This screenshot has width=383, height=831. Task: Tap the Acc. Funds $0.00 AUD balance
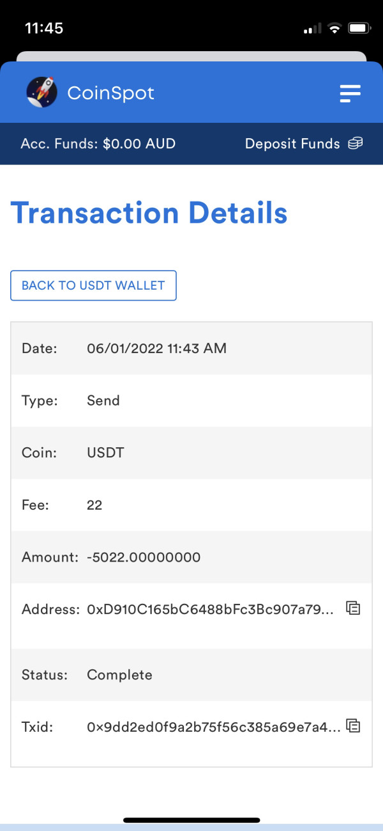click(x=98, y=144)
